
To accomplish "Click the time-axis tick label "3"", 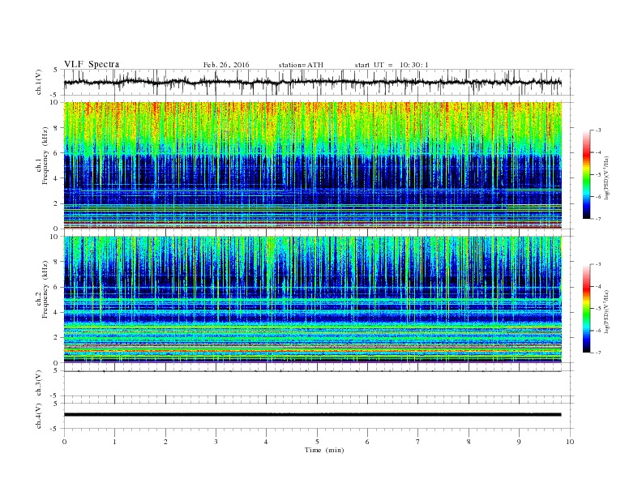I will pyautogui.click(x=216, y=442).
